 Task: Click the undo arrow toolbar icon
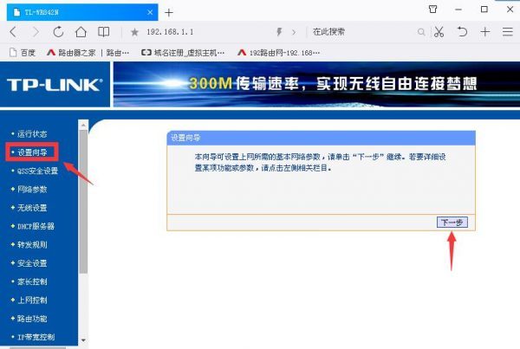point(462,31)
